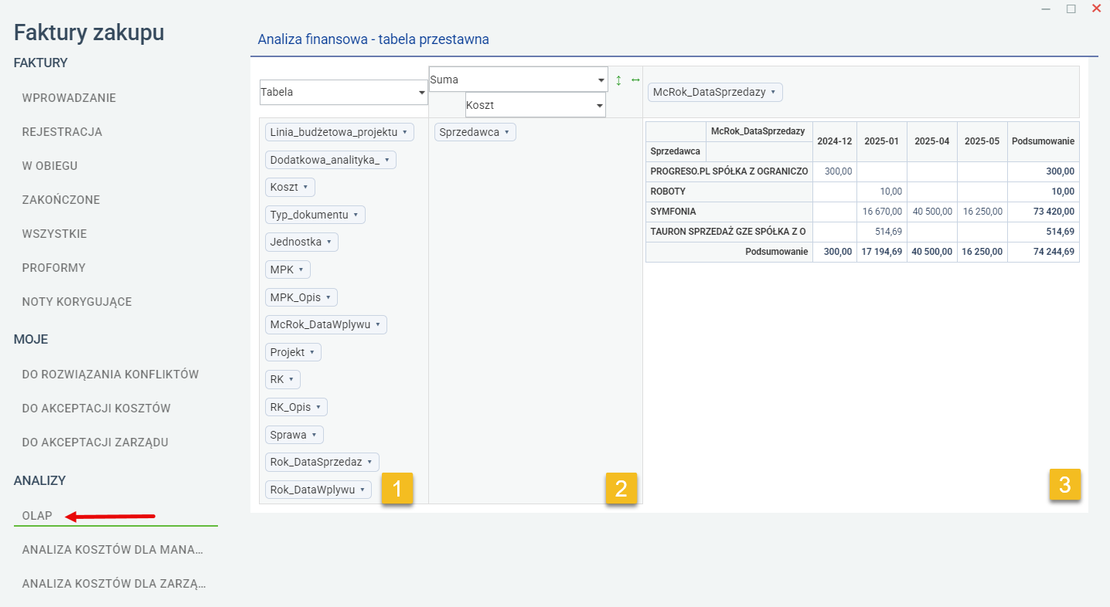Click the 2024-12 column header

coord(835,141)
